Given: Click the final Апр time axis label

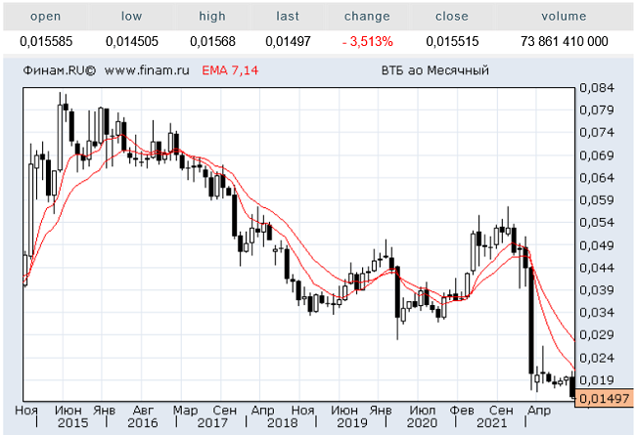Looking at the screenshot, I should coord(539,411).
